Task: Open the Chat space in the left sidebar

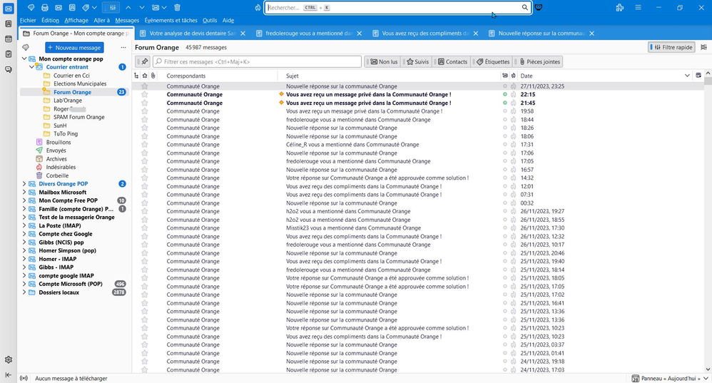Action: pos(8,69)
